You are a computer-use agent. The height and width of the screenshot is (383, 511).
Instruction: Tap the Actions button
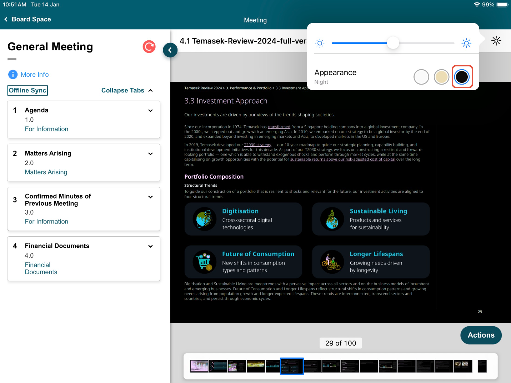481,335
